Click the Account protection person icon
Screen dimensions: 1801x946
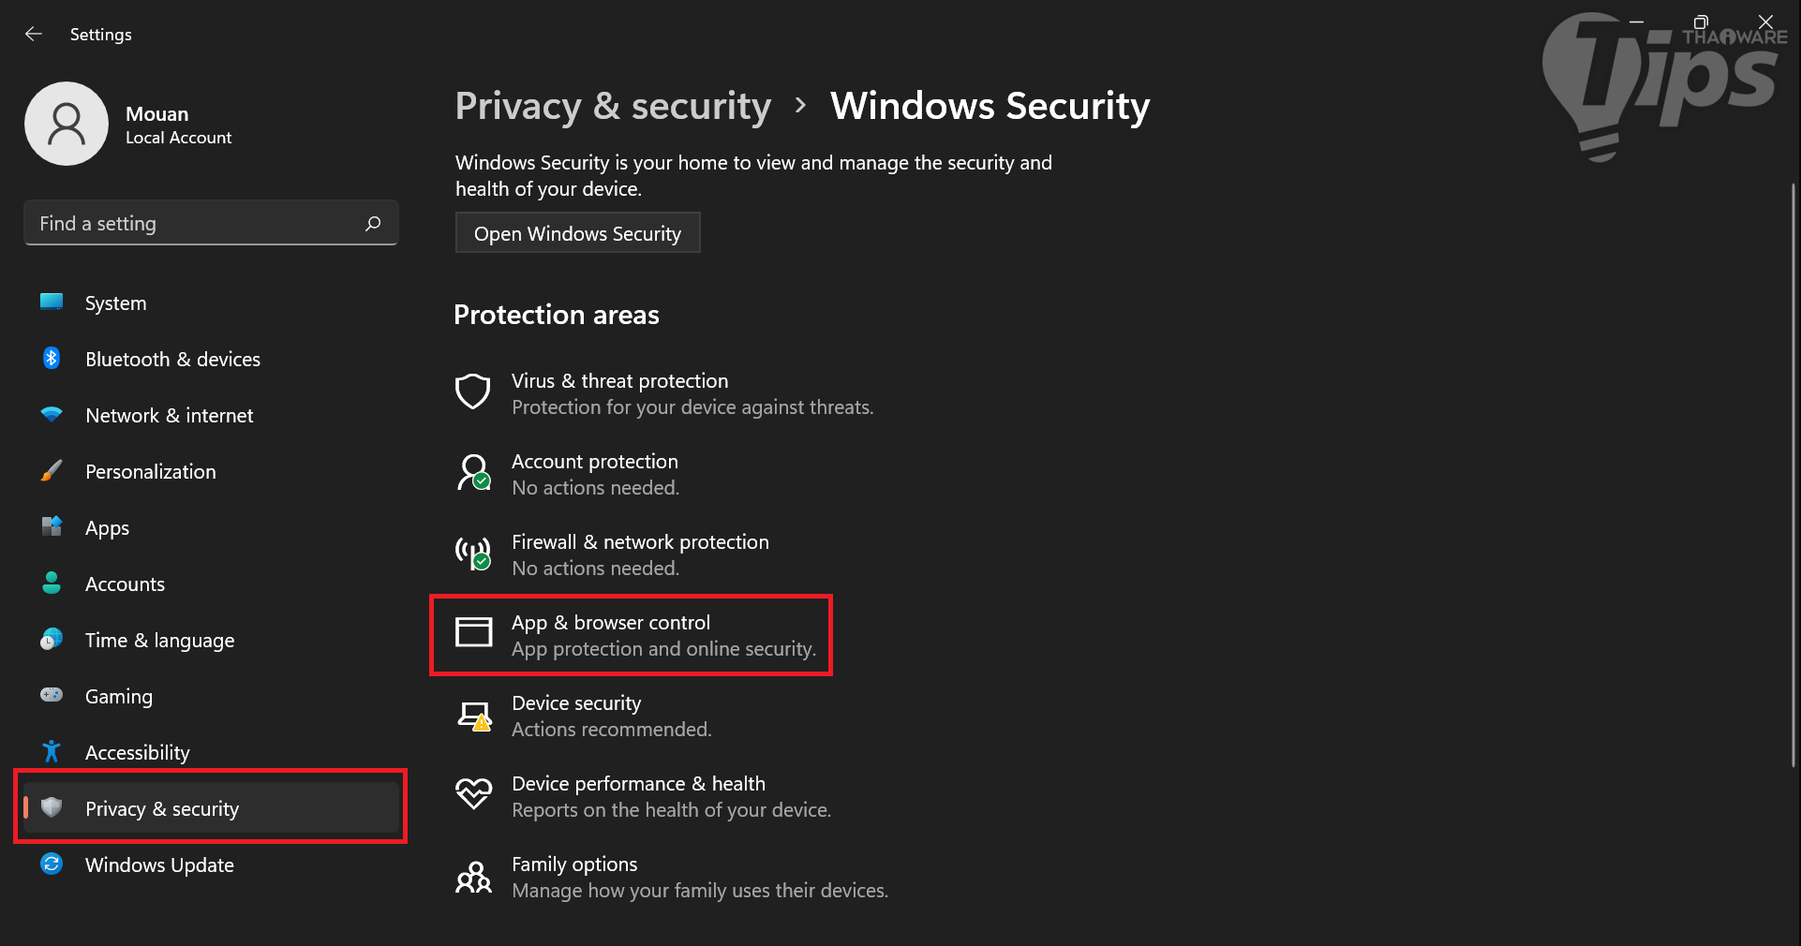(x=473, y=472)
